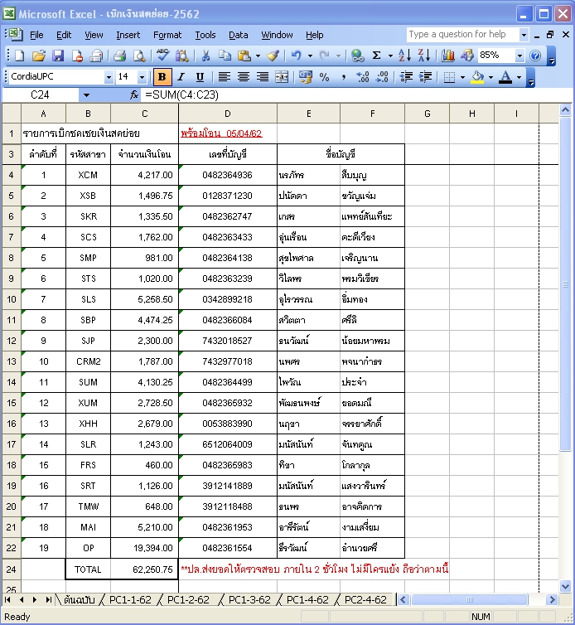This screenshot has height=625, width=575.
Task: Open the Undo history dropdown arrow
Action: click(310, 56)
